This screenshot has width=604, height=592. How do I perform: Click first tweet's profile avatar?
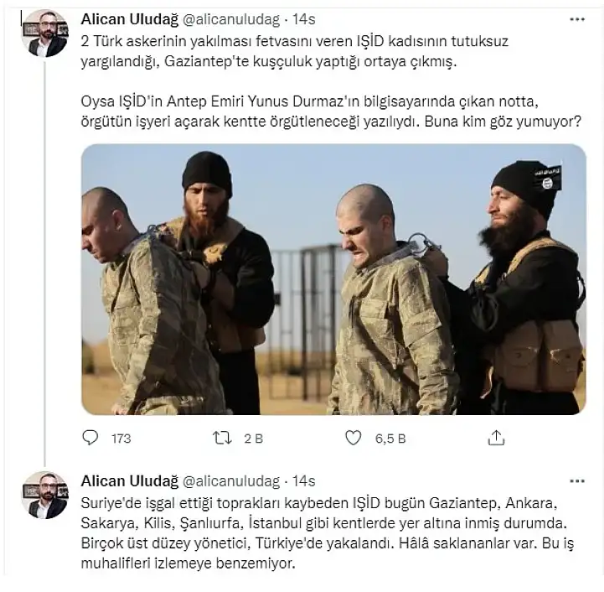(45, 34)
